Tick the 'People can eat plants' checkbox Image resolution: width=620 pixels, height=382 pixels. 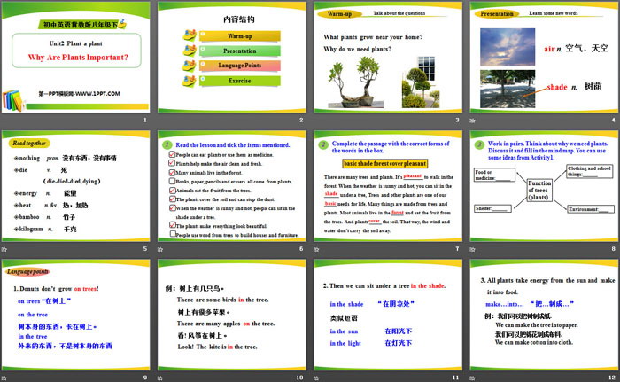[170, 155]
